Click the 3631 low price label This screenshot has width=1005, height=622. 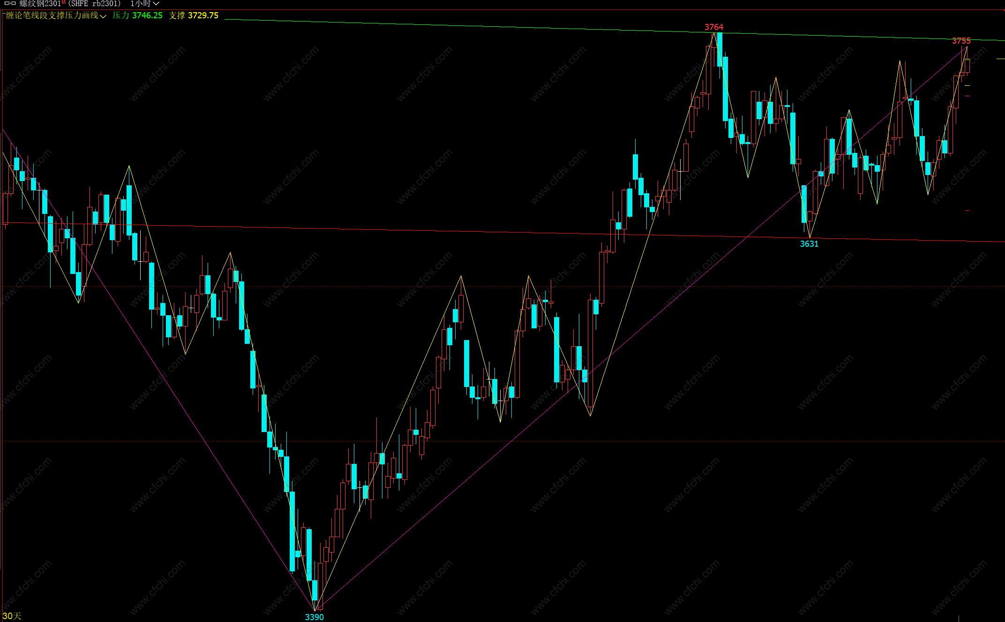coord(809,244)
